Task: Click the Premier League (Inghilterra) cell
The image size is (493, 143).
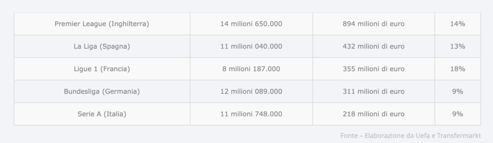Action: point(102,24)
